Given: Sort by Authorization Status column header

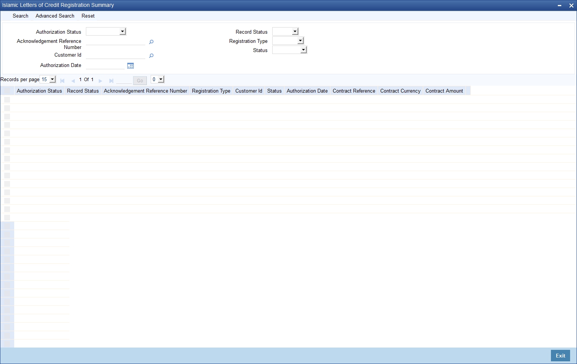Looking at the screenshot, I should click(x=39, y=91).
